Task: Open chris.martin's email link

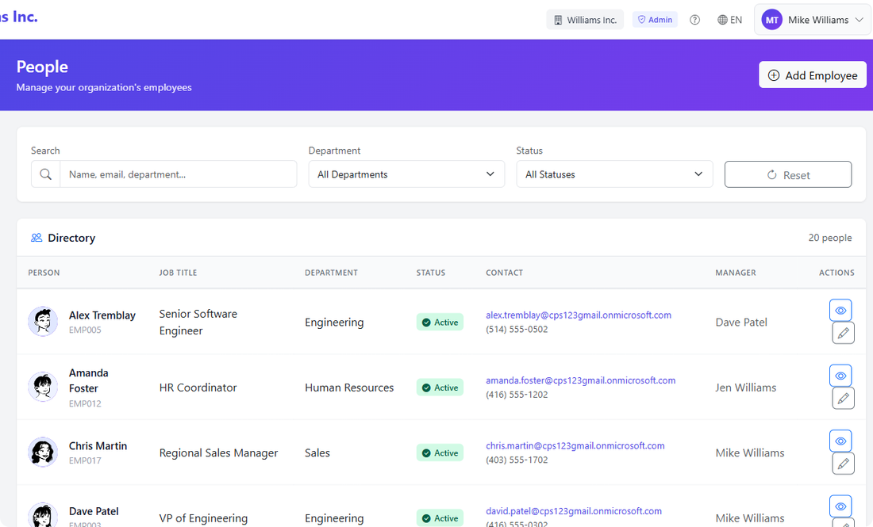Action: 575,445
